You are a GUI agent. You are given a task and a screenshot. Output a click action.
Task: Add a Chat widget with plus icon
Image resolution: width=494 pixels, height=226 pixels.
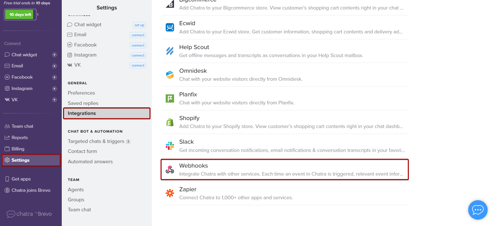click(54, 55)
